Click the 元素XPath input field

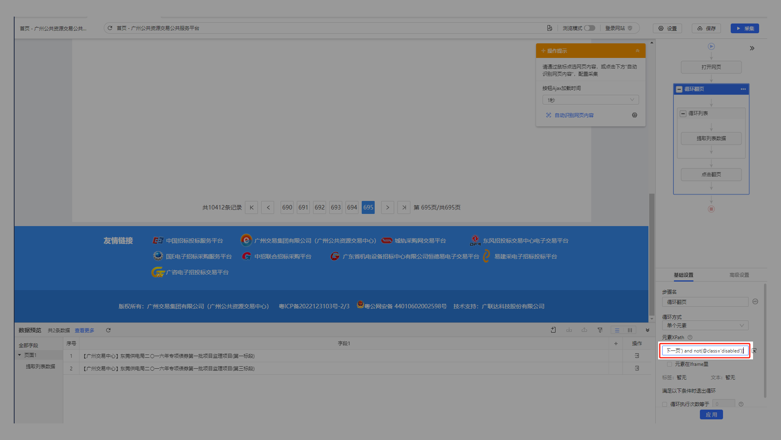coord(705,351)
